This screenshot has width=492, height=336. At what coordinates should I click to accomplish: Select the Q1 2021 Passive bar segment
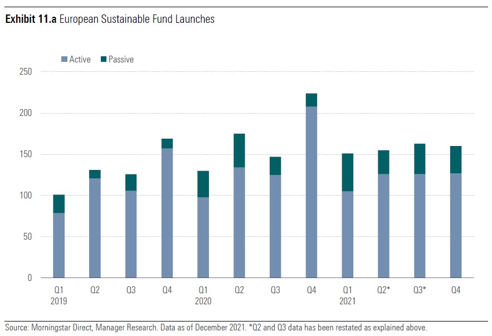coord(348,172)
